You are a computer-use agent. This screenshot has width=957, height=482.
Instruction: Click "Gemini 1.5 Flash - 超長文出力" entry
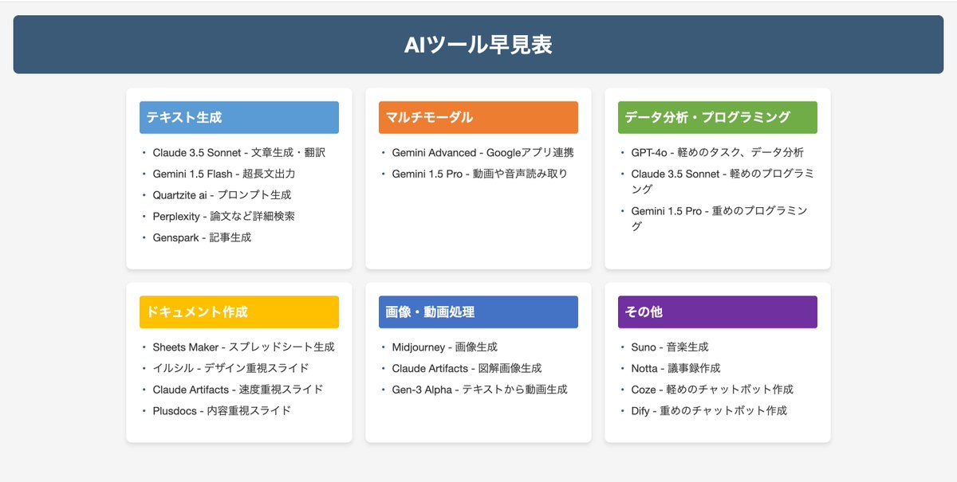point(224,174)
